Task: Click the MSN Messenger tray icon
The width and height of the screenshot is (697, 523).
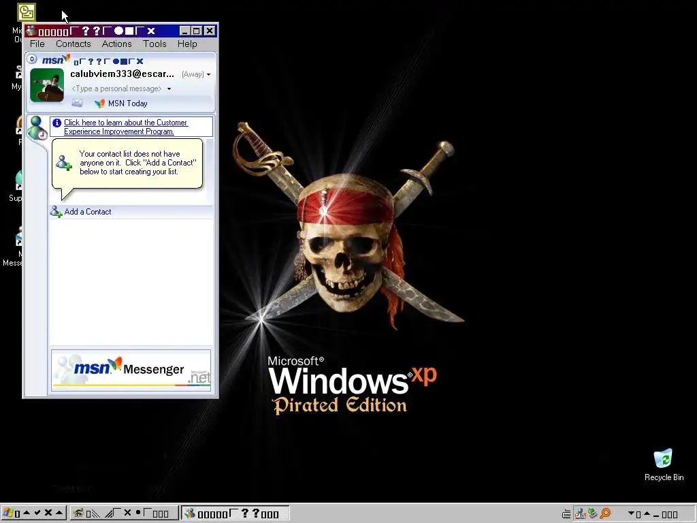Action: [580, 513]
